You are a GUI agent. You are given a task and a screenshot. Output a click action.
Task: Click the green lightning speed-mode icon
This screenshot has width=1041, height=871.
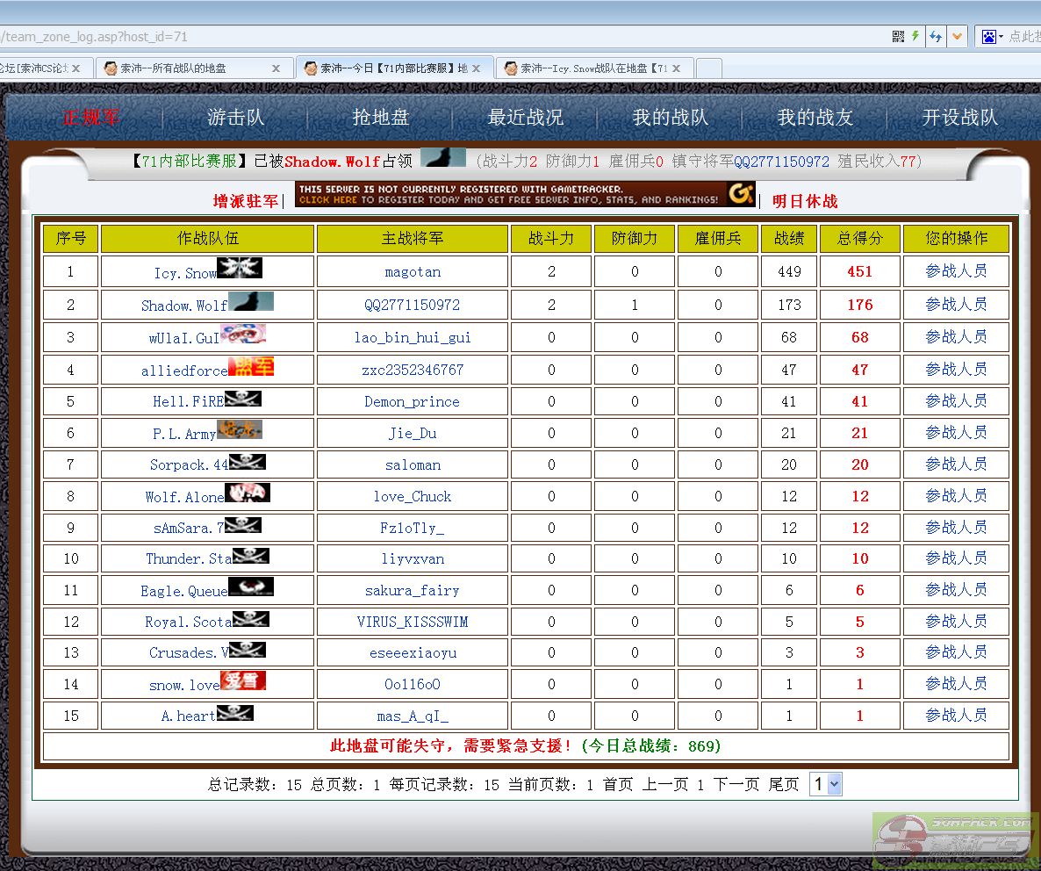(x=915, y=36)
